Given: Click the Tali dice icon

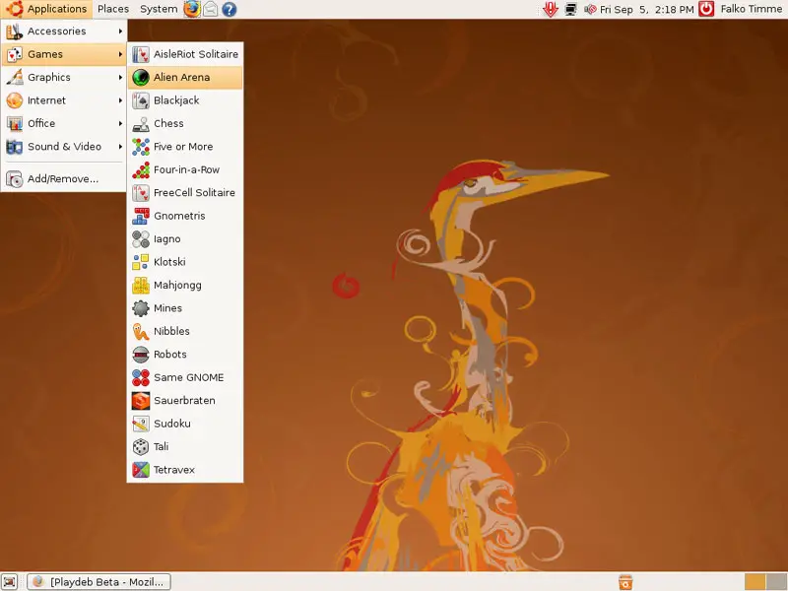Looking at the screenshot, I should (141, 447).
